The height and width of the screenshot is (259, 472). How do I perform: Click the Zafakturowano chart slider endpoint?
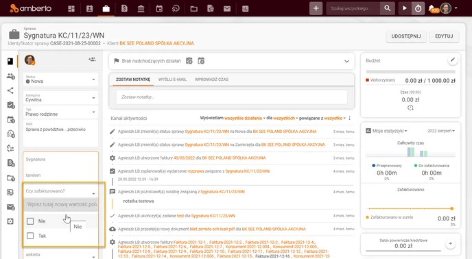pyautogui.click(x=452, y=208)
